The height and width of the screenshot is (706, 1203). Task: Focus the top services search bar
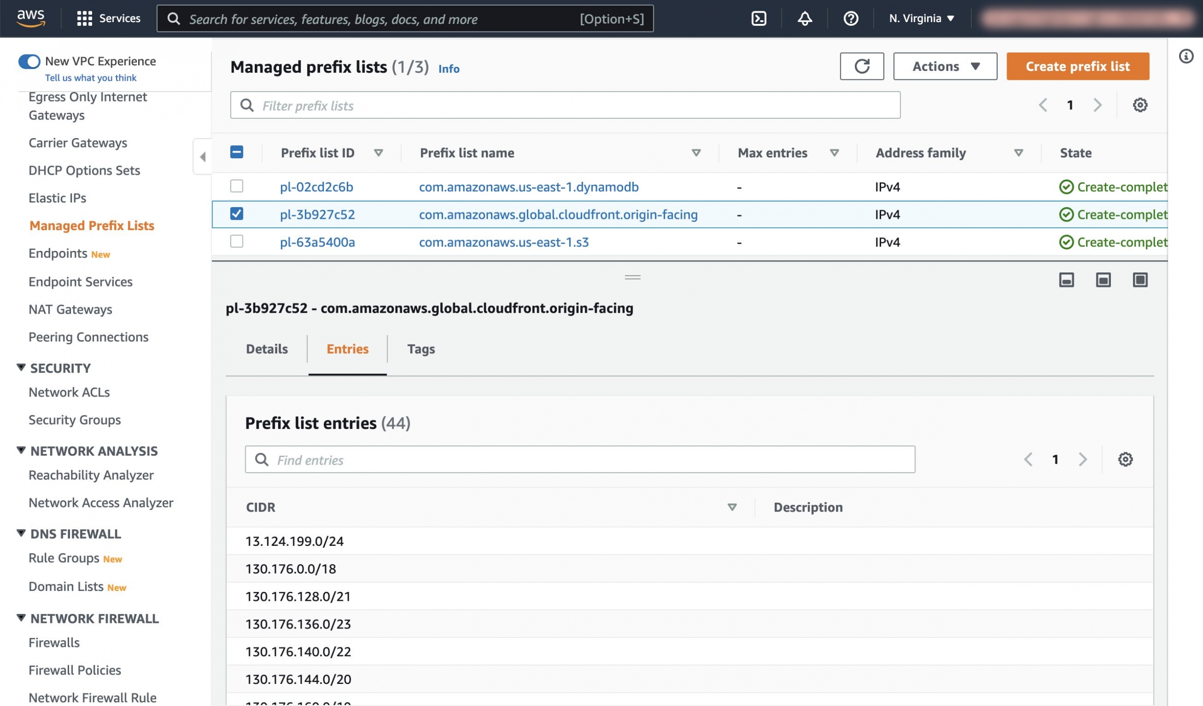(x=405, y=19)
